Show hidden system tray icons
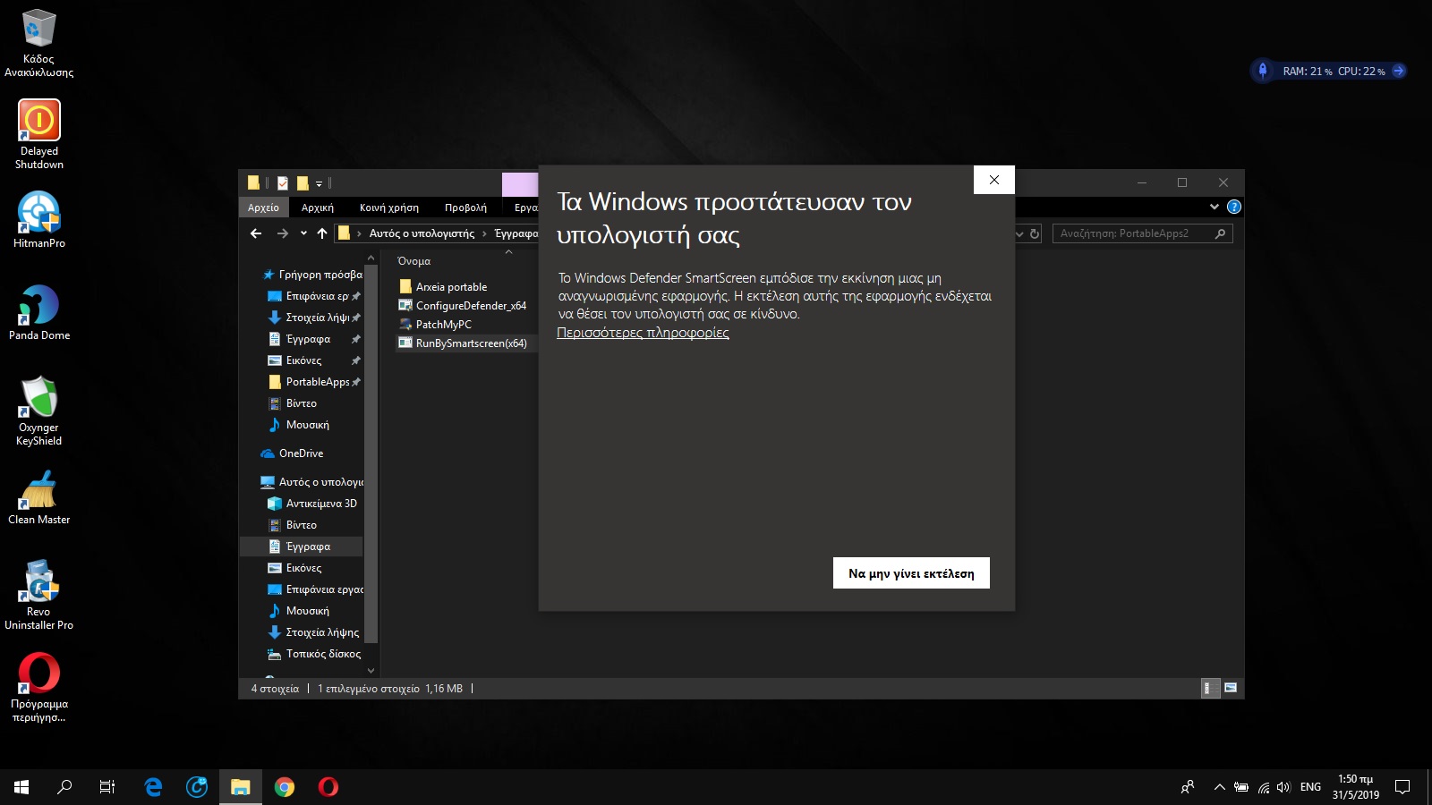 pos(1219,787)
